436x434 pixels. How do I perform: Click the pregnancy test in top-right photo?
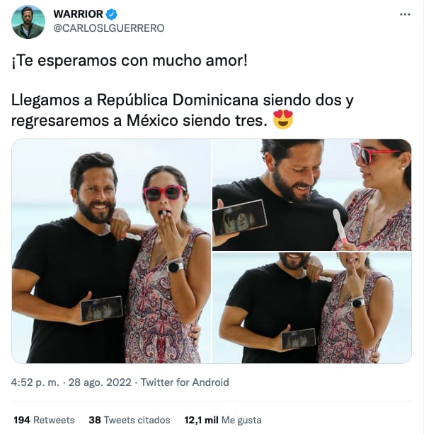coord(340,227)
